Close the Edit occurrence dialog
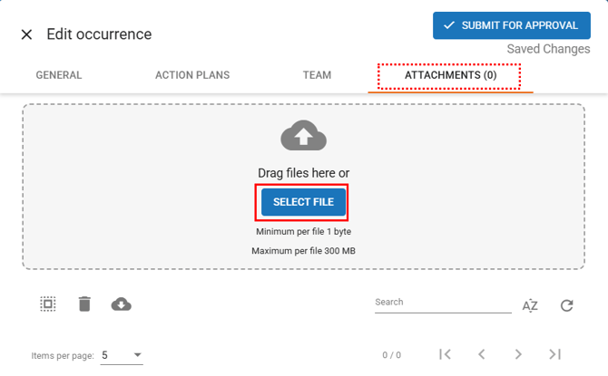Viewport: 608px width, 376px height. coord(26,34)
